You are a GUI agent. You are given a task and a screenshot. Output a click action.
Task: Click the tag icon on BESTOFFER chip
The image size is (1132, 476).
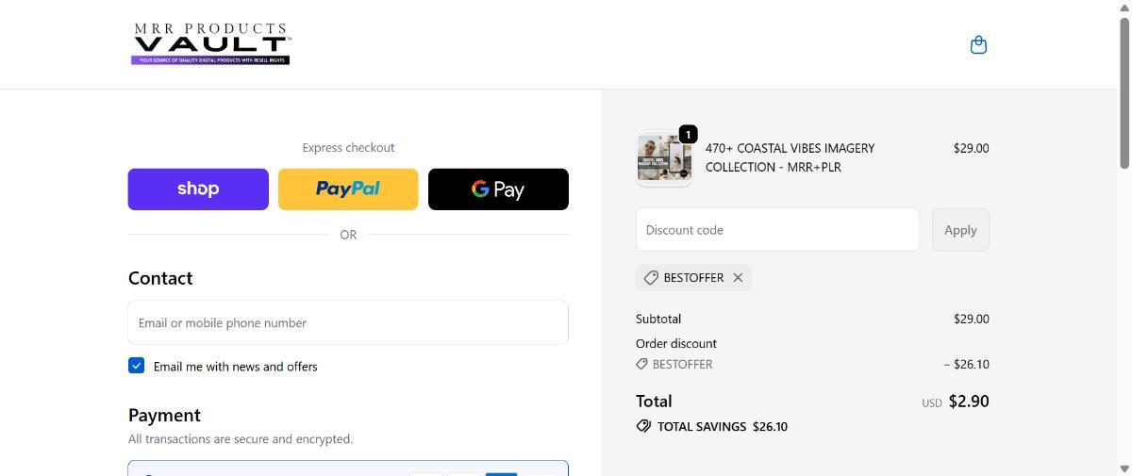click(x=651, y=278)
